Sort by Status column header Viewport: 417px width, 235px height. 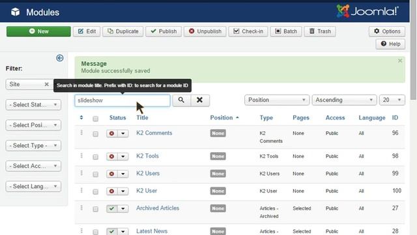pos(117,117)
